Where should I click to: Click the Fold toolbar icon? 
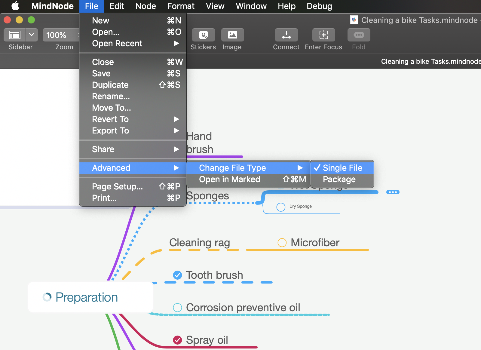click(359, 35)
